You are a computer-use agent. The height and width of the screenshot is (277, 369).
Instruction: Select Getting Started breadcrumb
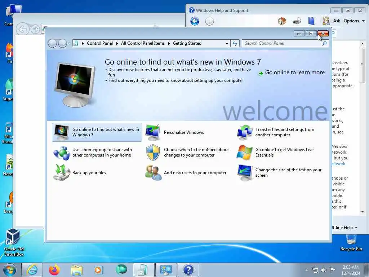[187, 43]
